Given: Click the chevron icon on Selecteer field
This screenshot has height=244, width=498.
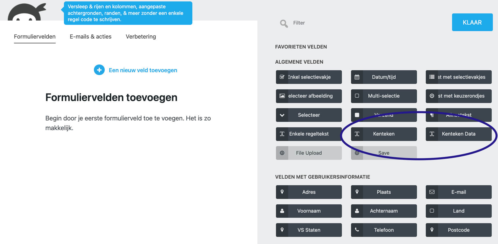Looking at the screenshot, I should 282,115.
